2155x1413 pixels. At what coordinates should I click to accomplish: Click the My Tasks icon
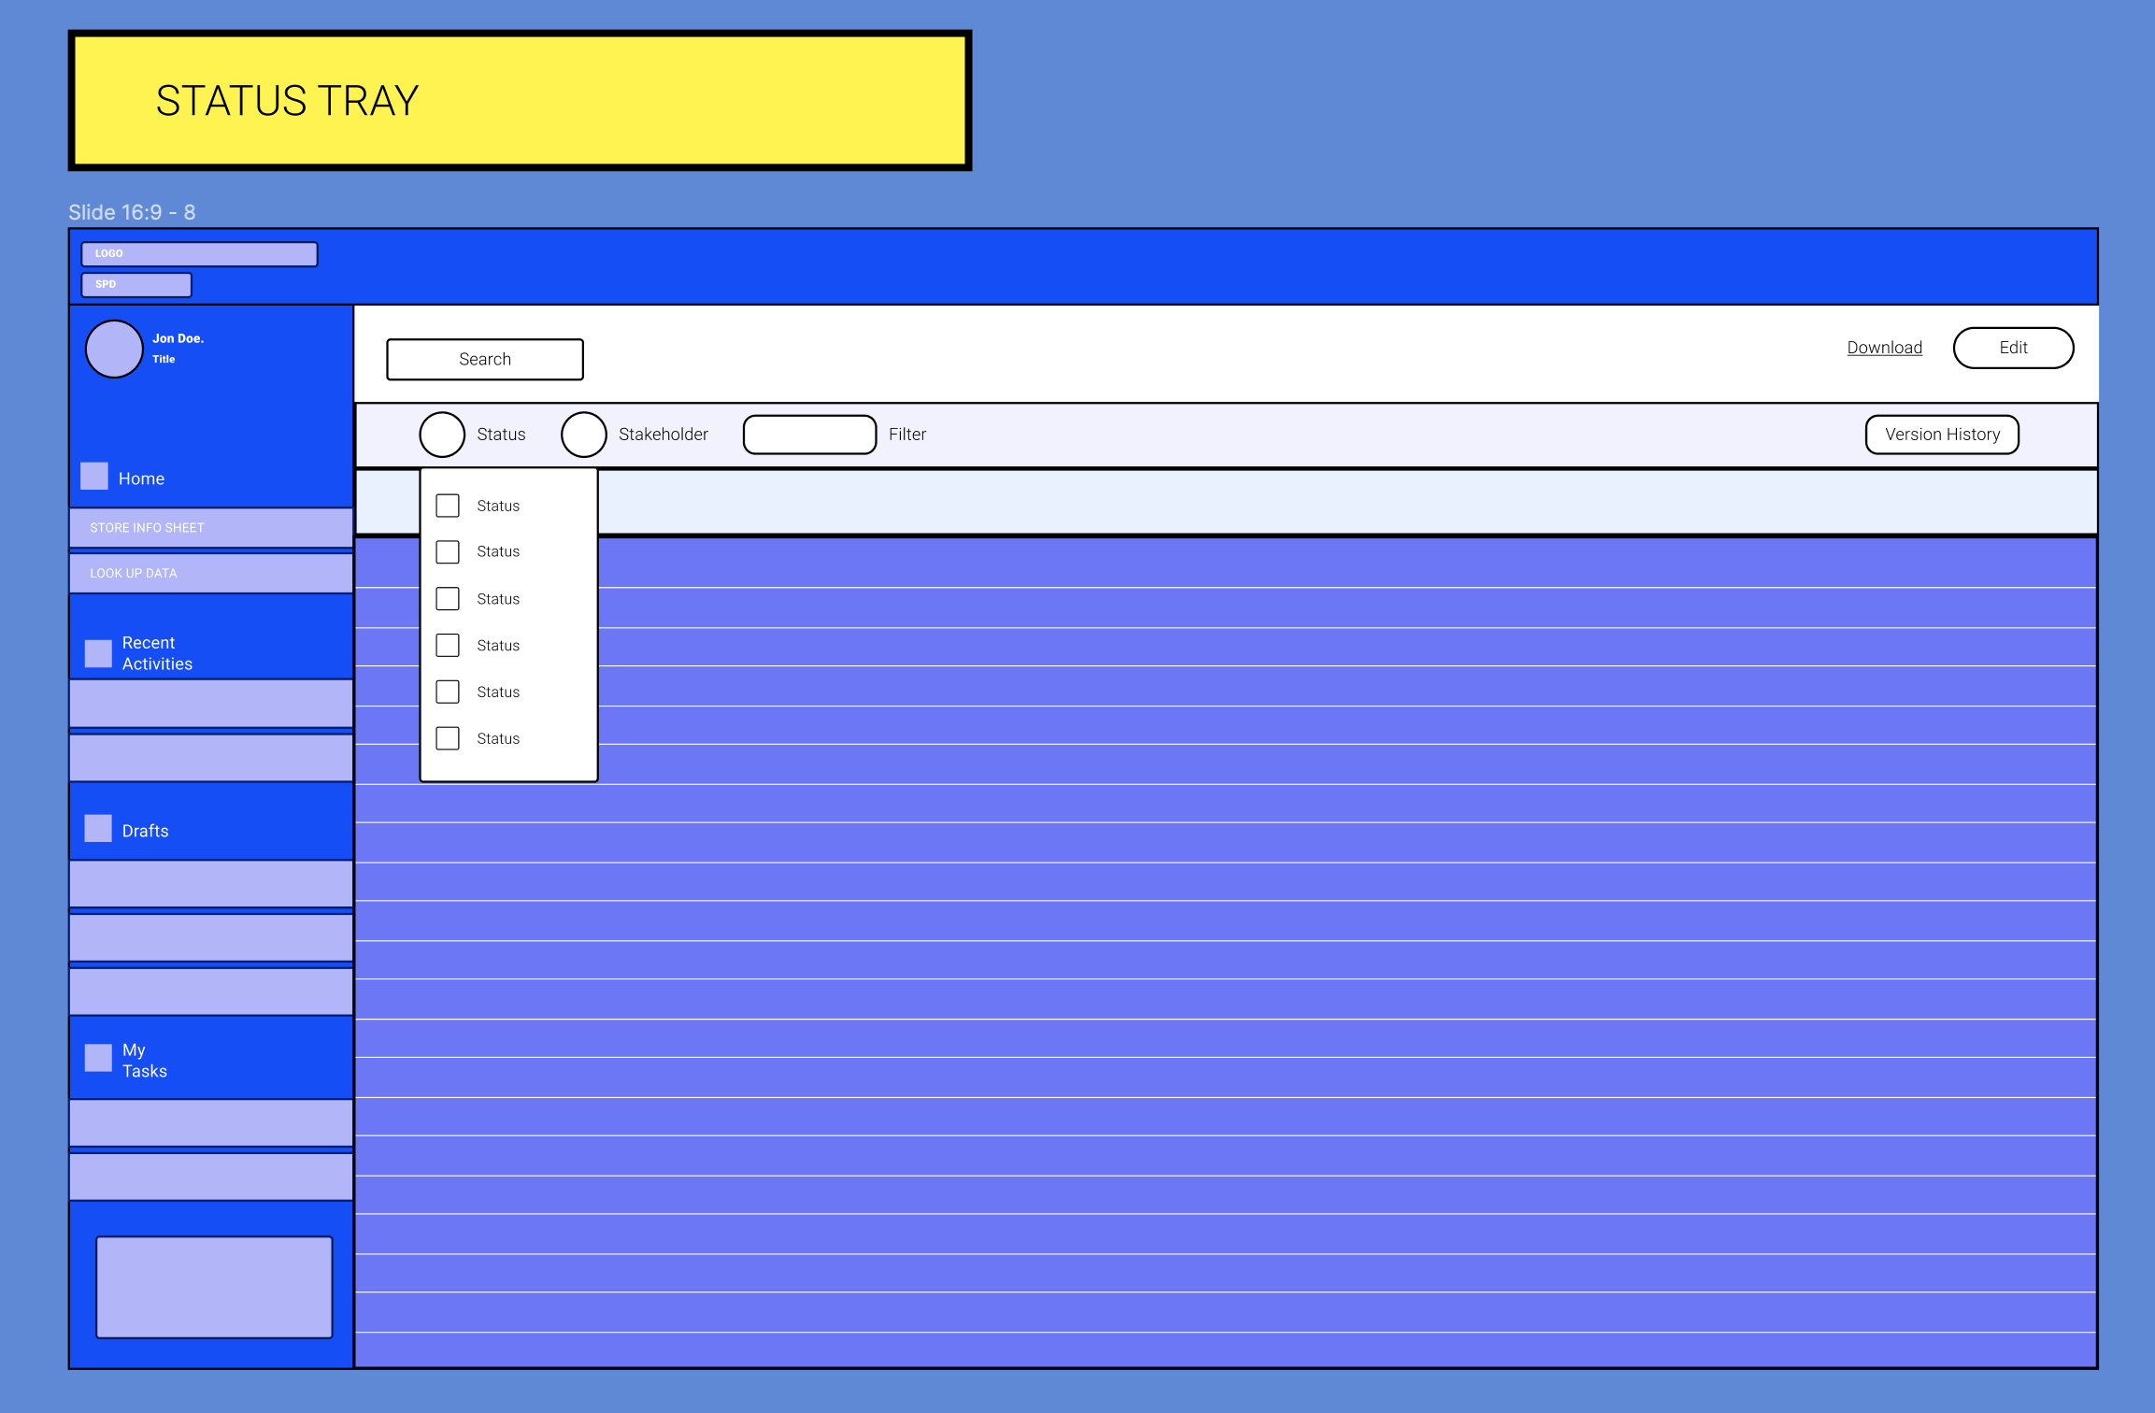pyautogui.click(x=97, y=1058)
